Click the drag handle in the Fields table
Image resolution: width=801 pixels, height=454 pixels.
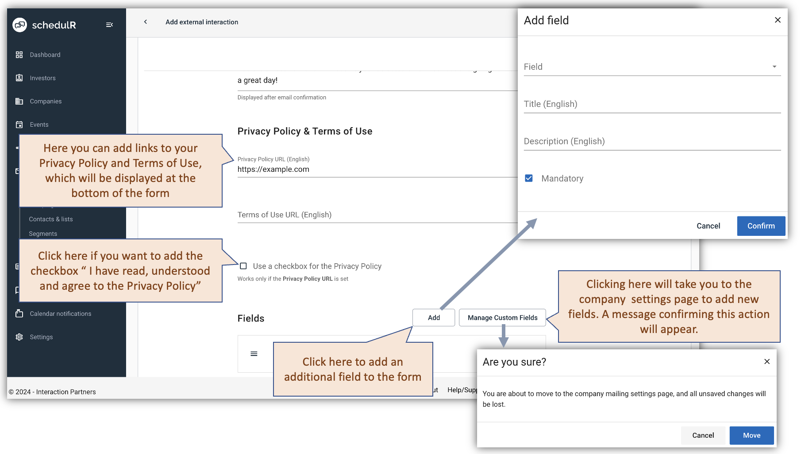(x=254, y=354)
